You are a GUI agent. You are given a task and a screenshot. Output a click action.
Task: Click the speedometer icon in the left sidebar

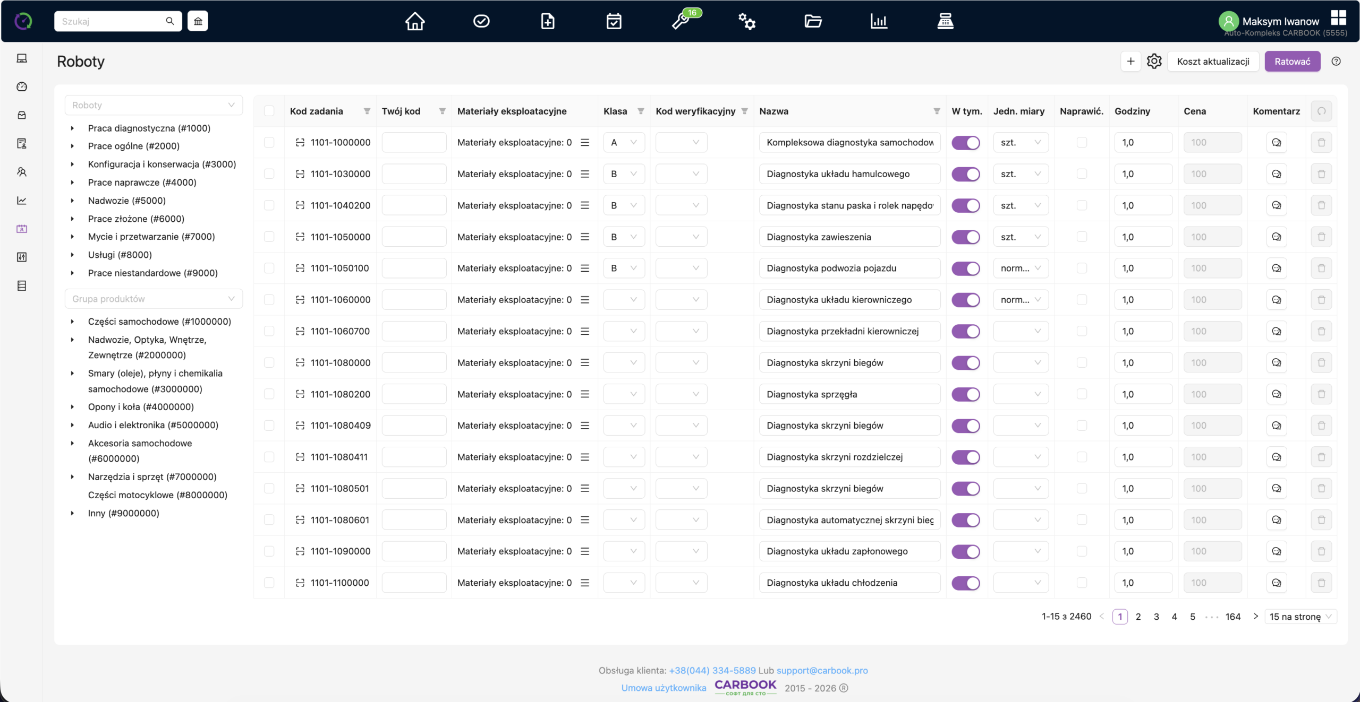pos(22,86)
